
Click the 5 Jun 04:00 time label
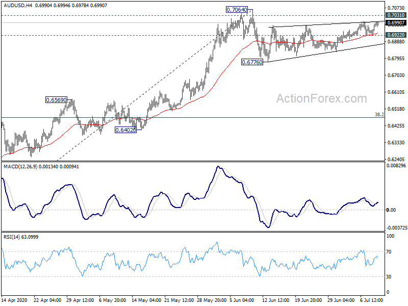click(242, 300)
